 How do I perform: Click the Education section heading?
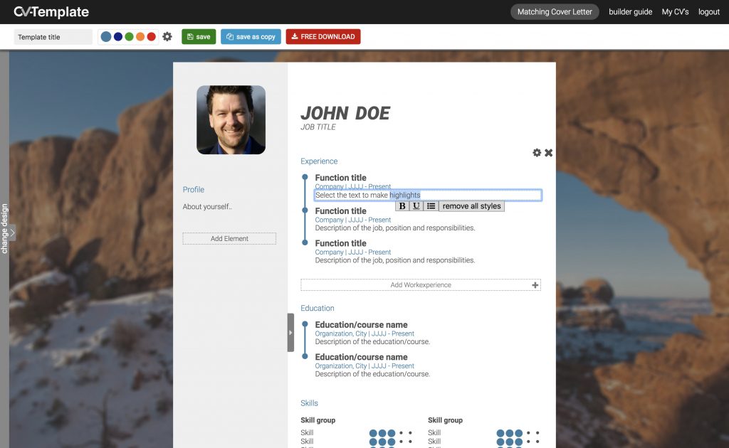coord(317,308)
